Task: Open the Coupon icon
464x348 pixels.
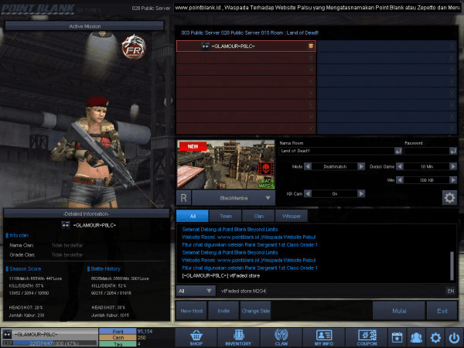Action: pyautogui.click(x=367, y=338)
